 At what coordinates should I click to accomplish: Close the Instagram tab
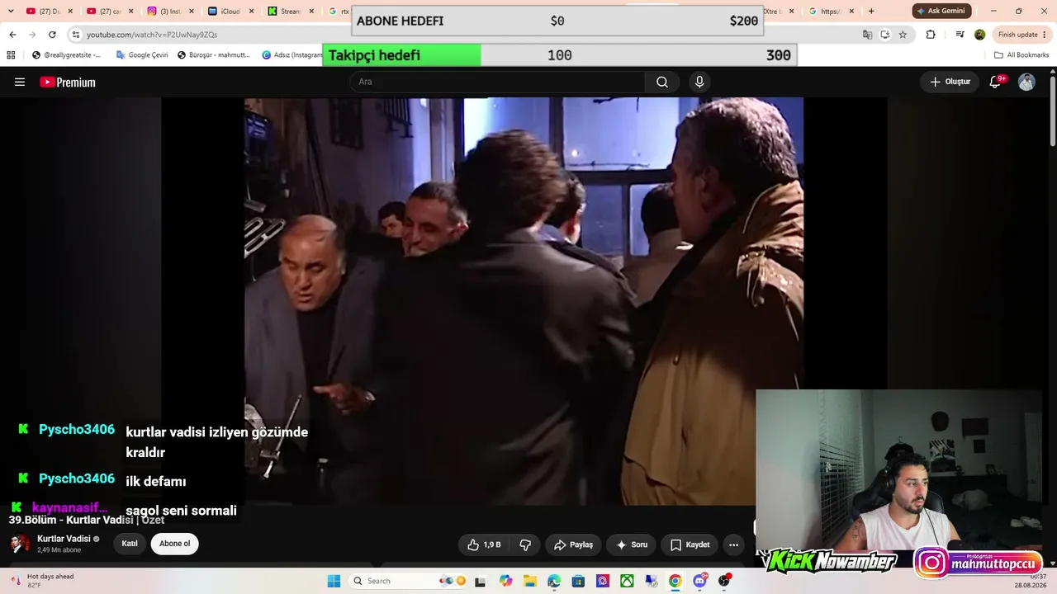coord(191,12)
